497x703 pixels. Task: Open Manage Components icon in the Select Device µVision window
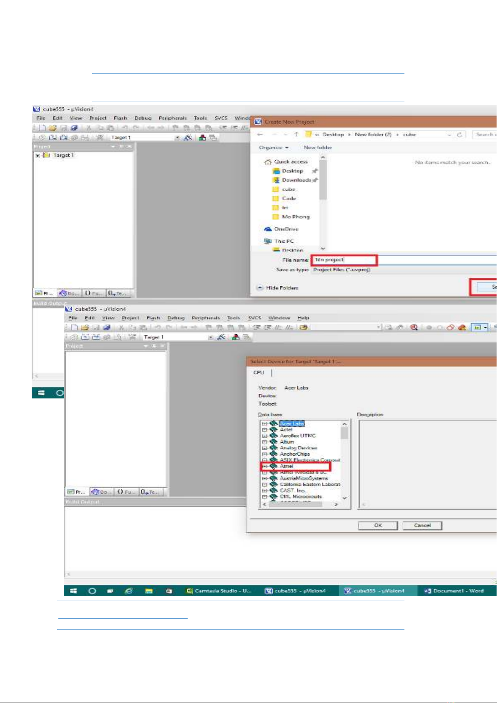pos(236,337)
